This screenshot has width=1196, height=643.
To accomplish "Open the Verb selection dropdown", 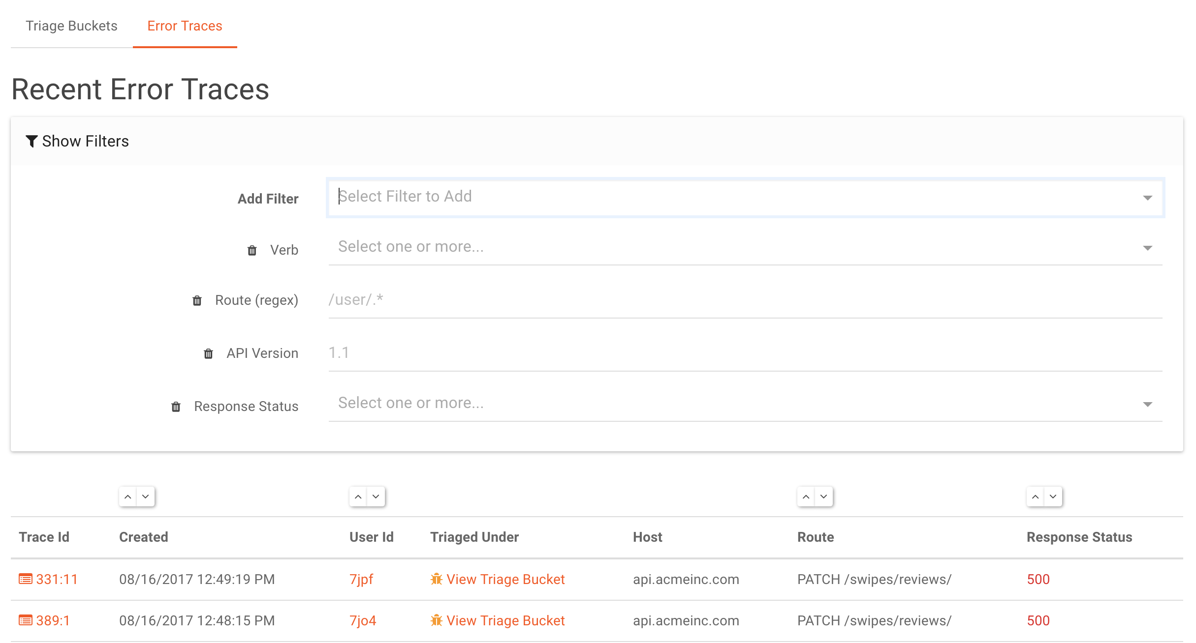I will [x=745, y=247].
